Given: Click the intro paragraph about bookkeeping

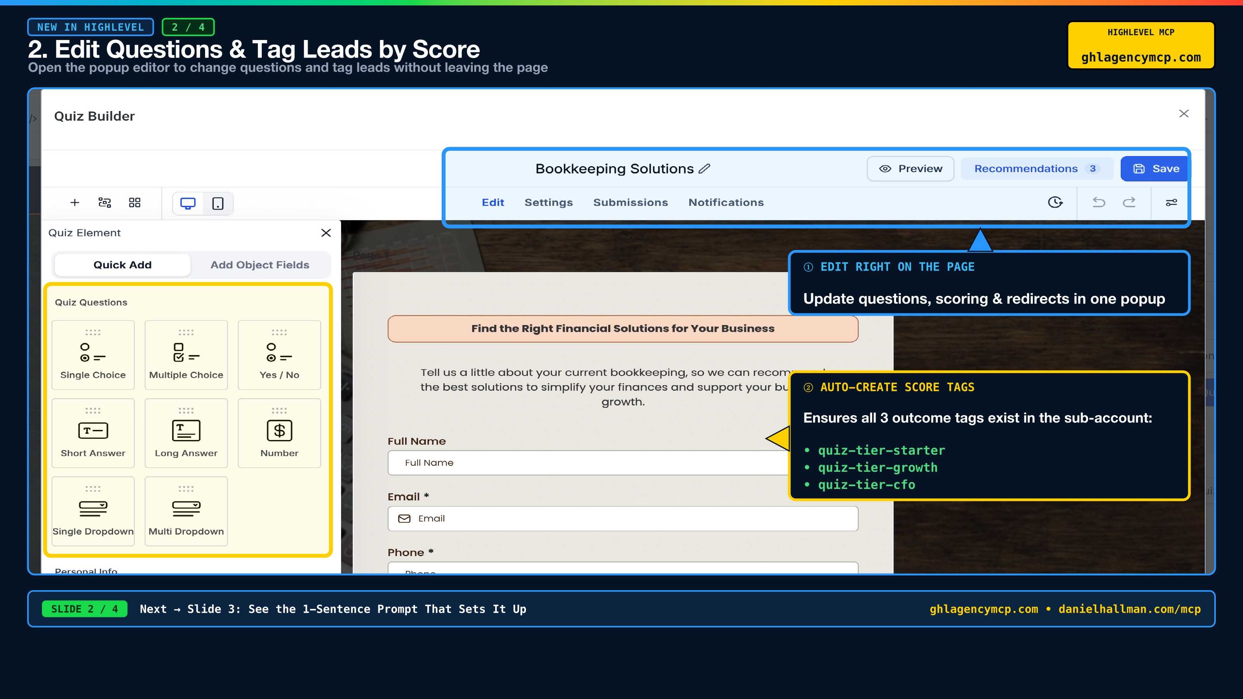Looking at the screenshot, I should pyautogui.click(x=605, y=387).
